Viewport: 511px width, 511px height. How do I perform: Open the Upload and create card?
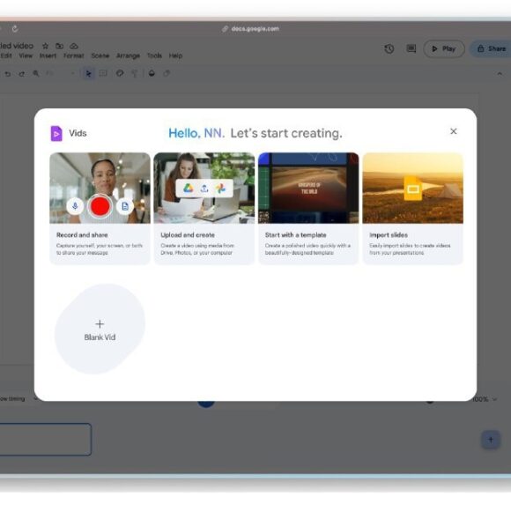tap(204, 209)
